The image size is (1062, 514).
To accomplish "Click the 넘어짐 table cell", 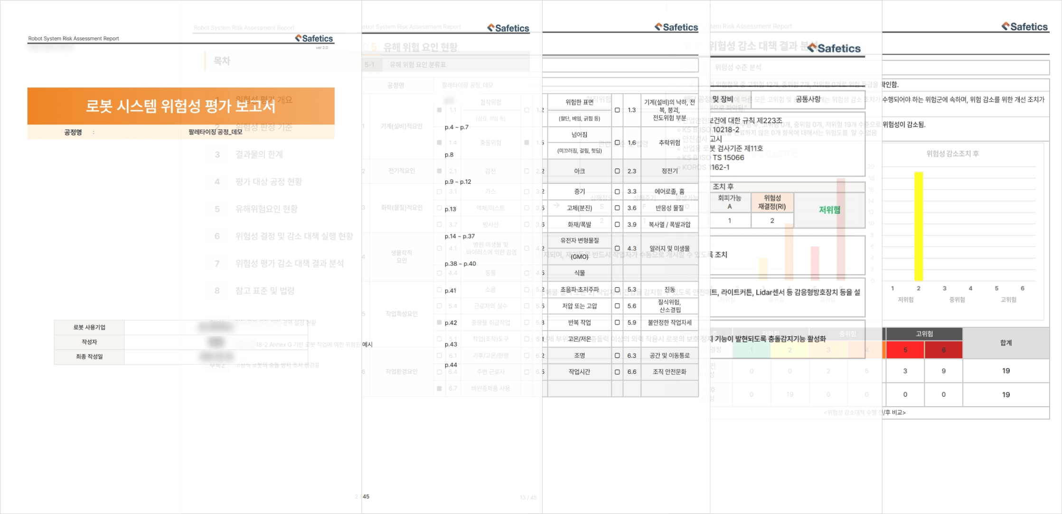I will [579, 135].
